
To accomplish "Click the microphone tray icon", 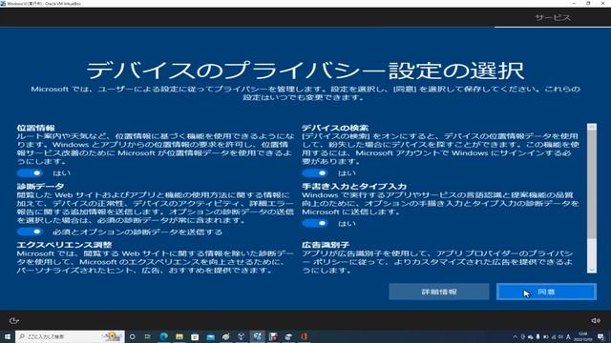I will click(538, 336).
